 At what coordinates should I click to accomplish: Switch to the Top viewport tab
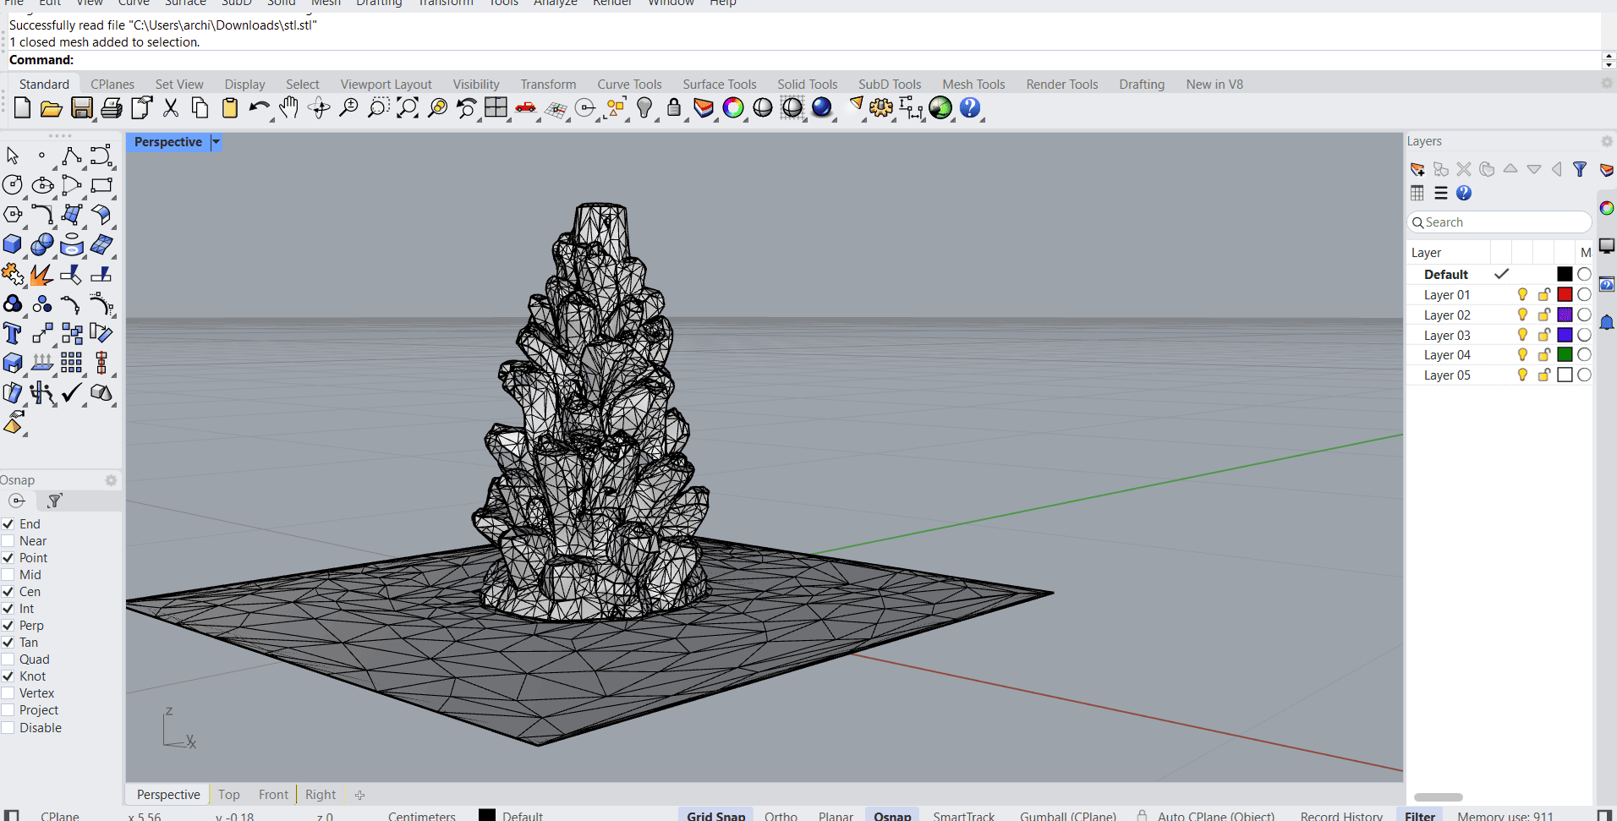coord(228,795)
